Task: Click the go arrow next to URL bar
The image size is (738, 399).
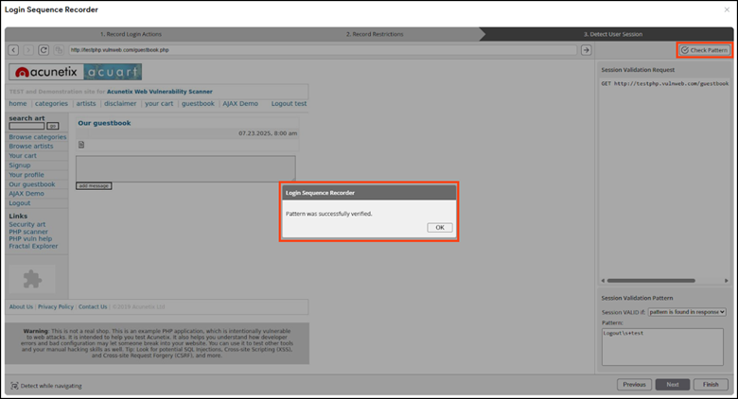Action: [x=586, y=50]
